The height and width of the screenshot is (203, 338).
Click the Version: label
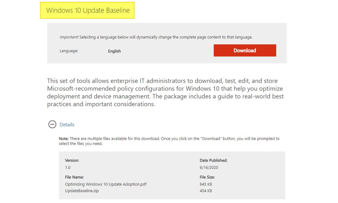point(72,160)
